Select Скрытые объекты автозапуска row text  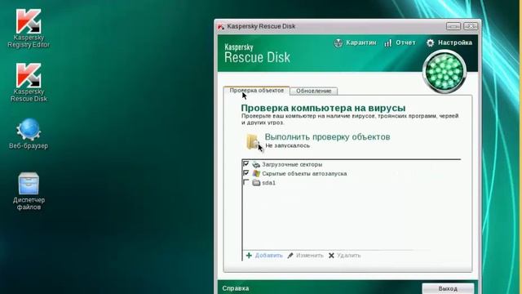[304, 174]
